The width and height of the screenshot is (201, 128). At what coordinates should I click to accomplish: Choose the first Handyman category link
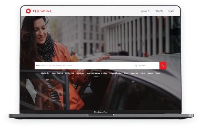click(x=80, y=73)
